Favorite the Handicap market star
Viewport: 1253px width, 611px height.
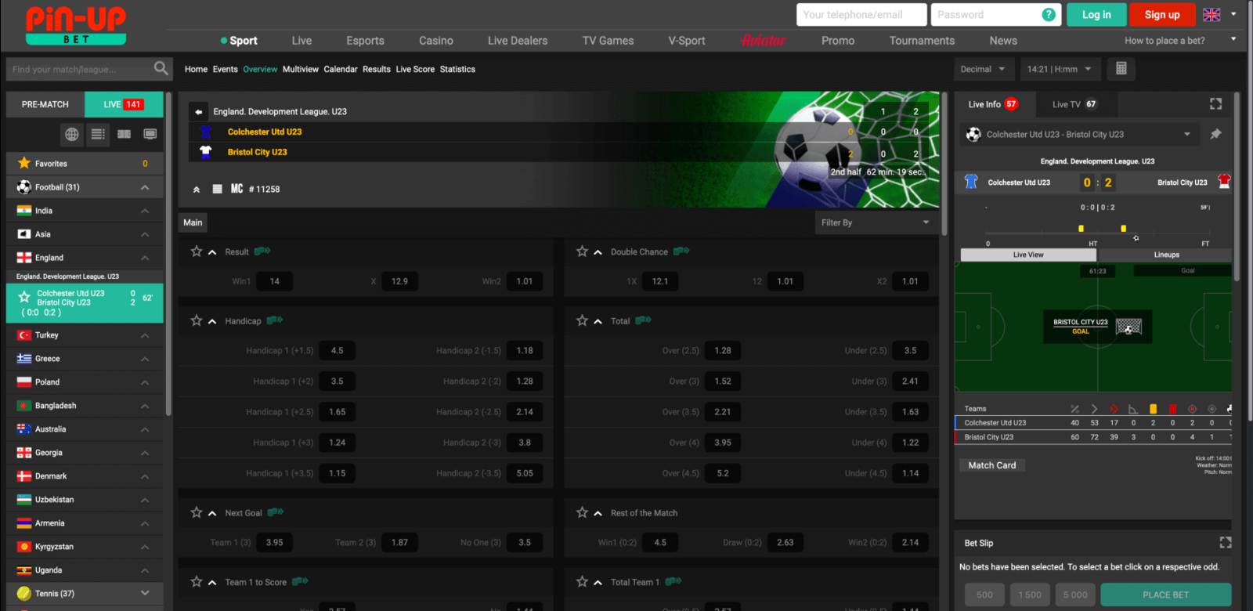click(197, 320)
